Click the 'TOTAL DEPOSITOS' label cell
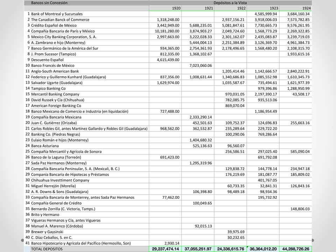Image resolution: width=336 pixels, height=252 pixels. 90,249
